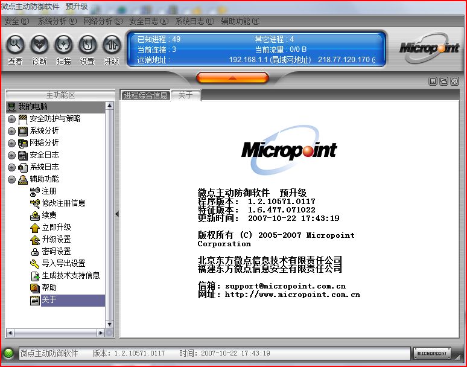
Task: Click the 192.168.1.1 (局域网地址) remote address
Action: [270, 60]
